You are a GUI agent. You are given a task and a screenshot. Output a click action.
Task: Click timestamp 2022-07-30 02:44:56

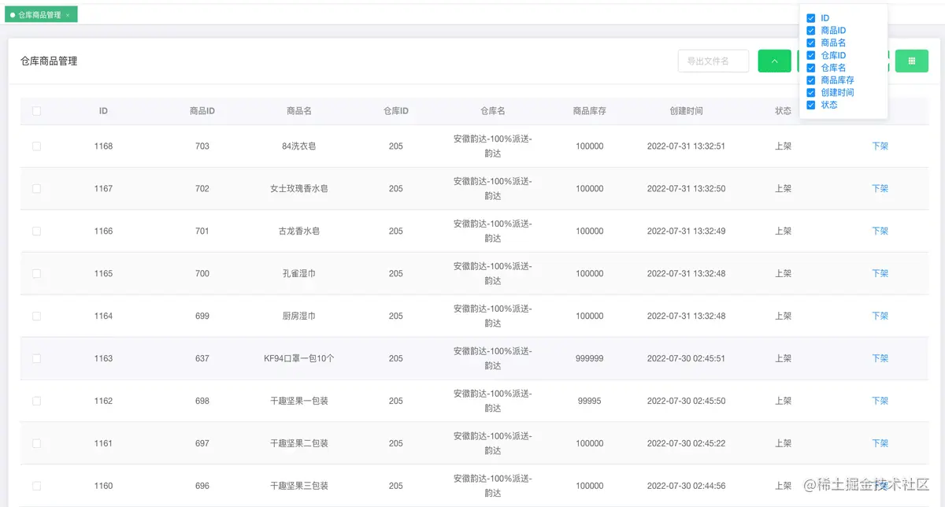coord(687,487)
